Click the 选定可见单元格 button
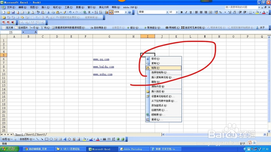 pyautogui.click(x=193, y=28)
